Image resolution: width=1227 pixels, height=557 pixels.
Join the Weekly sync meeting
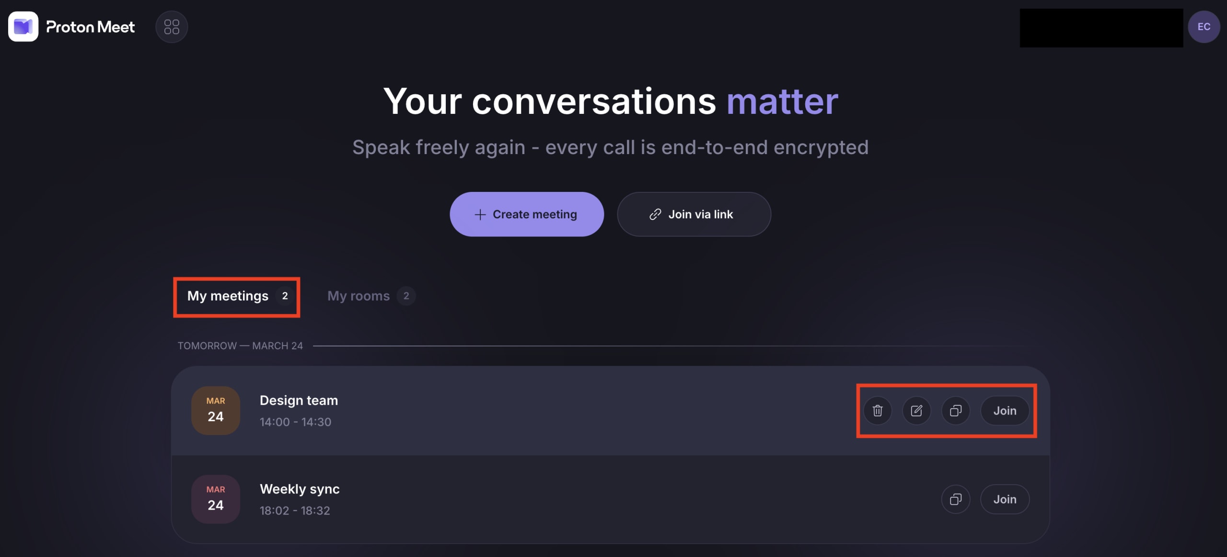tap(1005, 499)
